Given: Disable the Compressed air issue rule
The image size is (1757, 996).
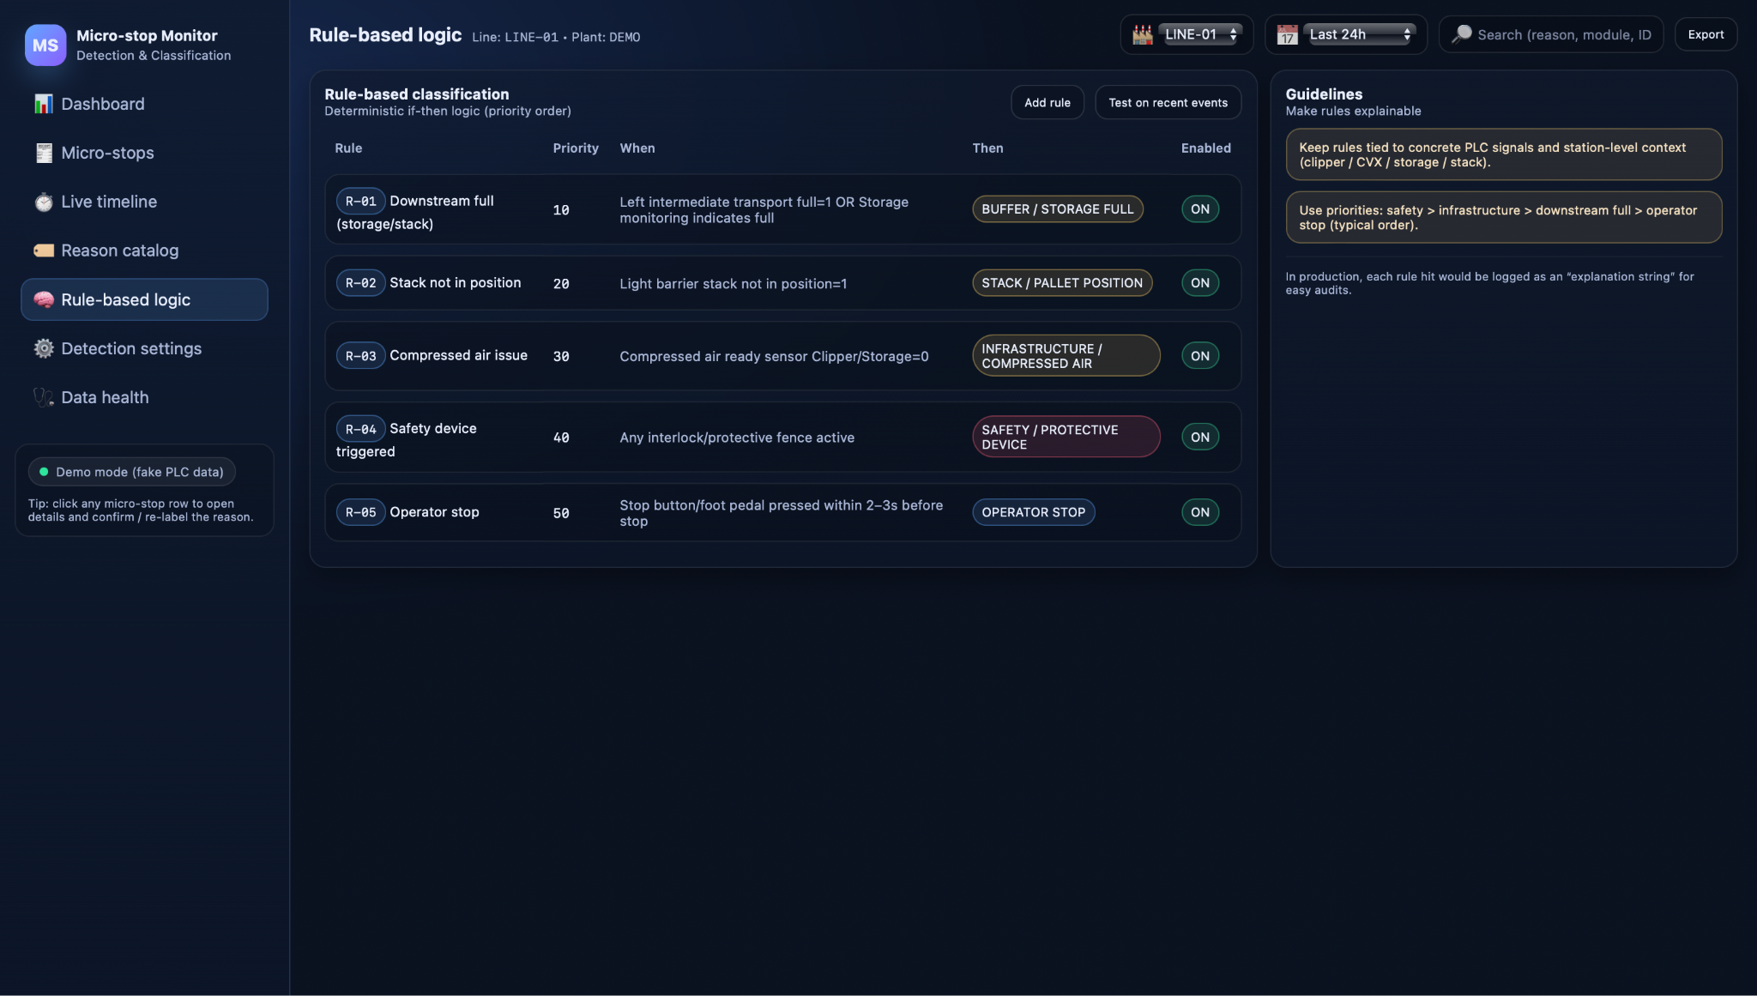Looking at the screenshot, I should pos(1199,356).
